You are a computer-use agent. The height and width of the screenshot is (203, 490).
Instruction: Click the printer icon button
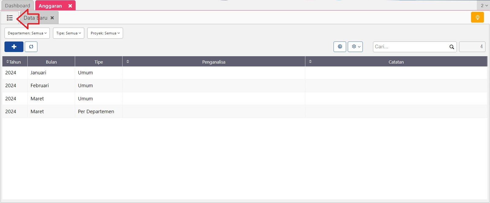(x=340, y=47)
